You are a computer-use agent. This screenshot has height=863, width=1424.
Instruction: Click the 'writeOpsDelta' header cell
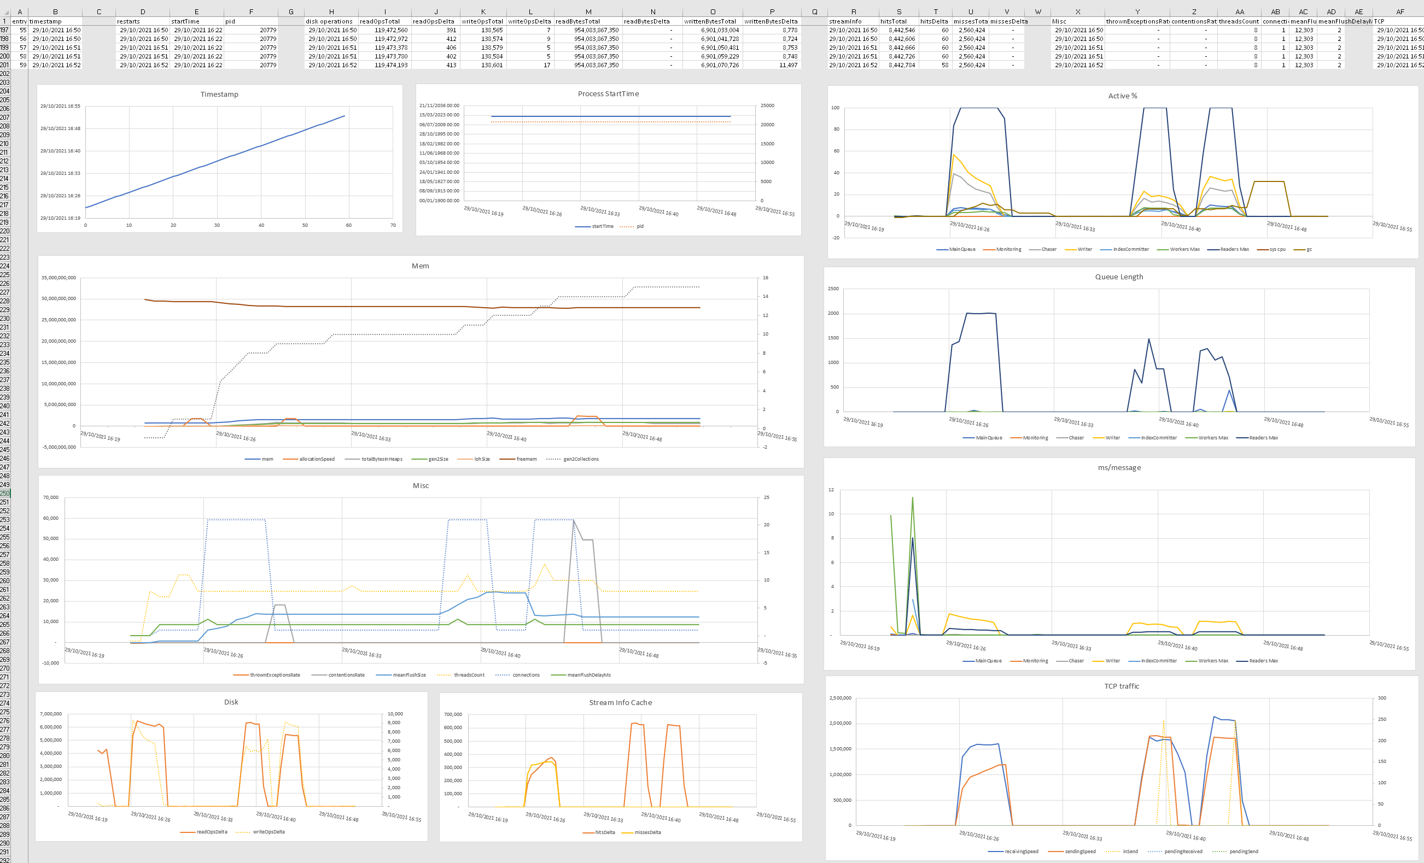click(x=530, y=21)
